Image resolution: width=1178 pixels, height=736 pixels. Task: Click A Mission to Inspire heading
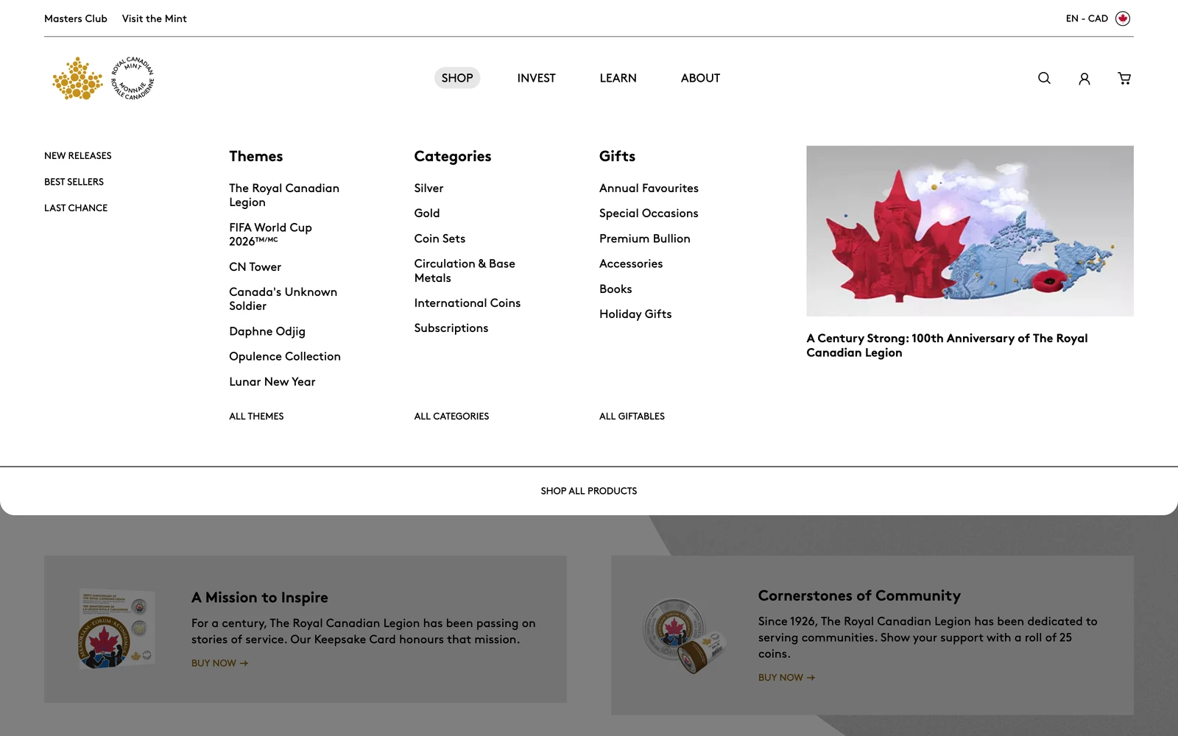point(260,598)
